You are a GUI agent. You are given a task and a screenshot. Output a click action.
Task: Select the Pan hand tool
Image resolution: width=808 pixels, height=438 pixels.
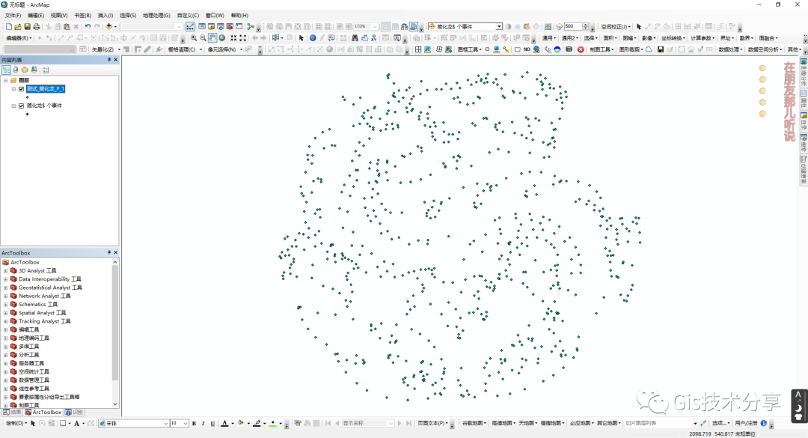pos(212,37)
